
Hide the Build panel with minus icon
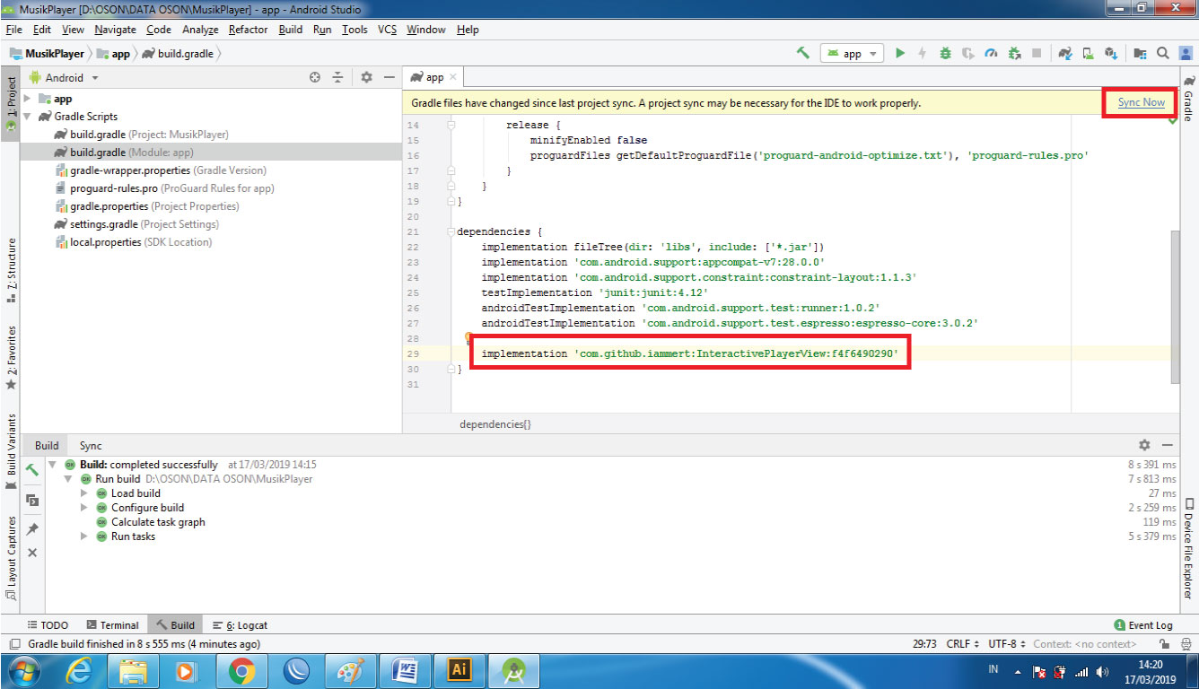pyautogui.click(x=1168, y=445)
